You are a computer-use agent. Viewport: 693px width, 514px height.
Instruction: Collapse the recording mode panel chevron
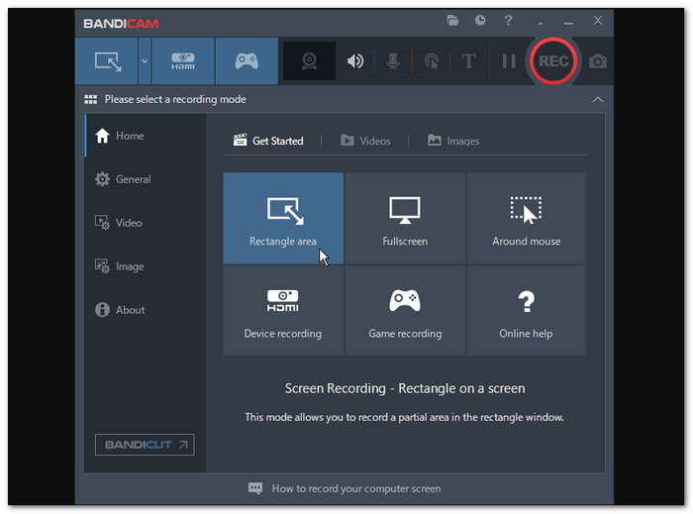(x=598, y=99)
